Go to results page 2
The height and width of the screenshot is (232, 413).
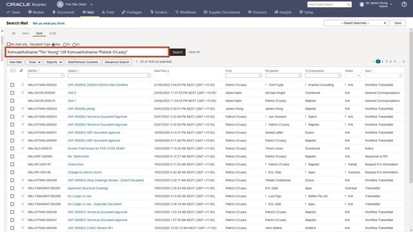tap(383, 62)
